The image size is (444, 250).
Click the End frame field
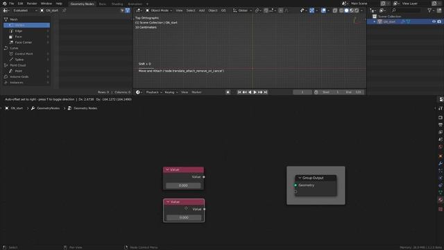[x=353, y=92]
